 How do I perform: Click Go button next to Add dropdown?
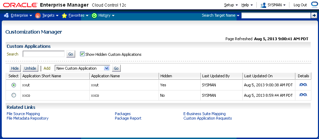click(116, 68)
